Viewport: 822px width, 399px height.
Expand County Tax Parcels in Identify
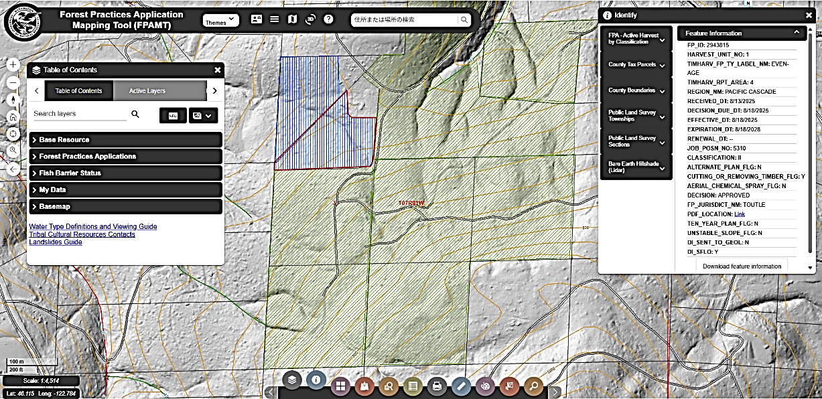click(636, 65)
